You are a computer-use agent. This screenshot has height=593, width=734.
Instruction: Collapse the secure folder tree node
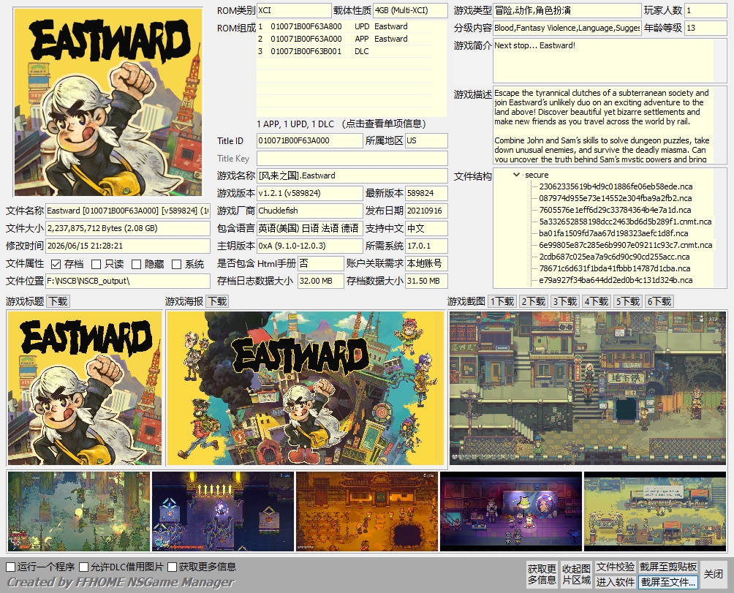click(x=516, y=175)
